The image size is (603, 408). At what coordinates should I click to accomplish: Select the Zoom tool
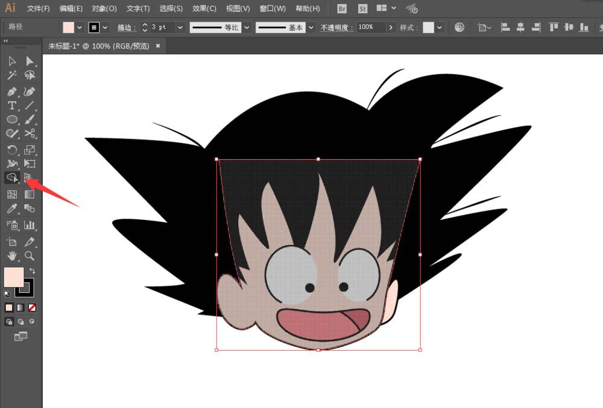tap(29, 256)
